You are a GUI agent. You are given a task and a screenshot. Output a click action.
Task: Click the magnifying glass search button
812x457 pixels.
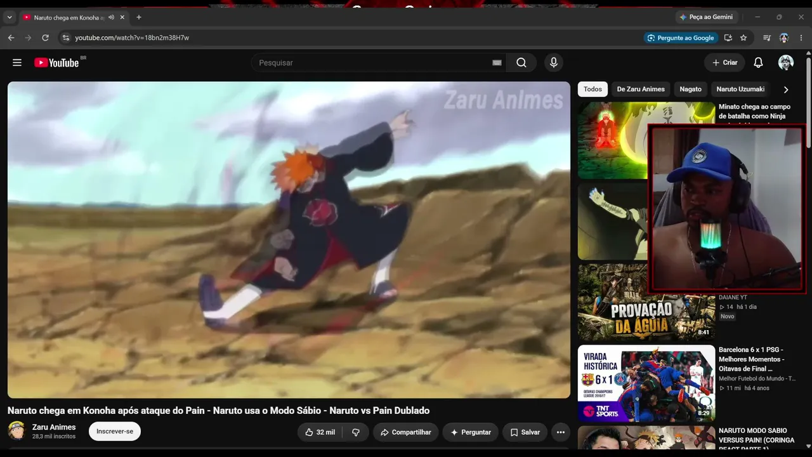coord(521,63)
